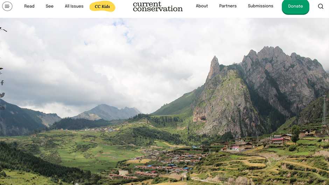
Task: Open the yellow CC Kids section
Action: coord(103,7)
